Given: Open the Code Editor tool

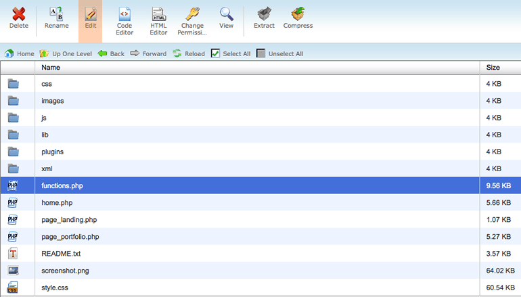Looking at the screenshot, I should pos(124,14).
